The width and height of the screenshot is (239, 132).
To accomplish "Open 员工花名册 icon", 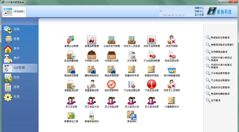I will click(71, 101).
